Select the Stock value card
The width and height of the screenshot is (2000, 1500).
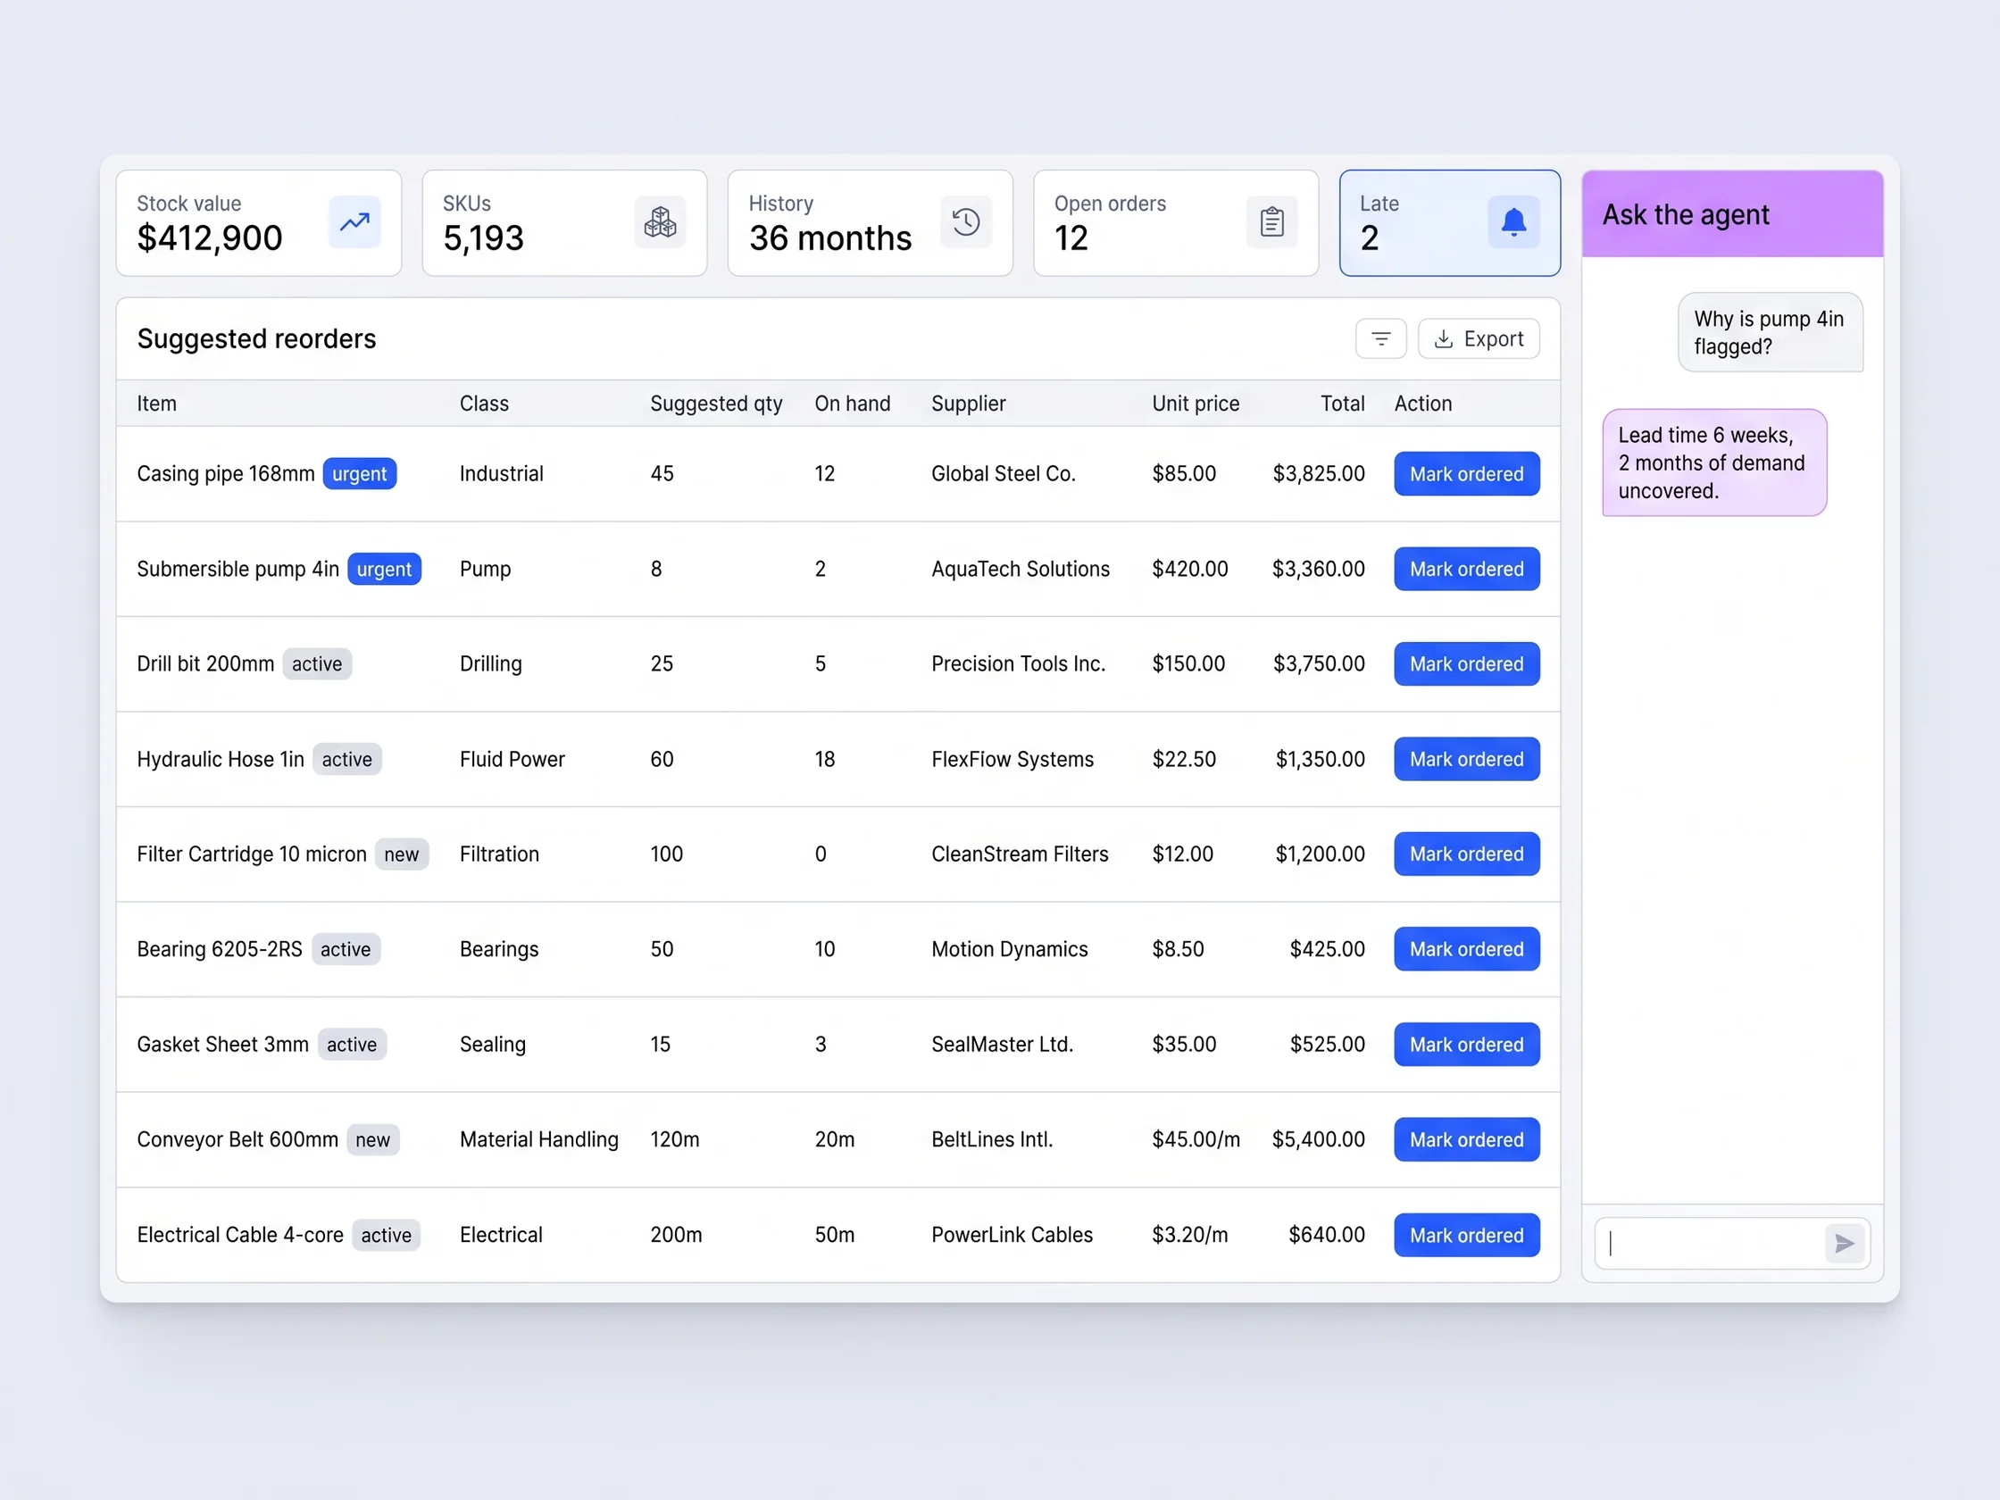[259, 222]
